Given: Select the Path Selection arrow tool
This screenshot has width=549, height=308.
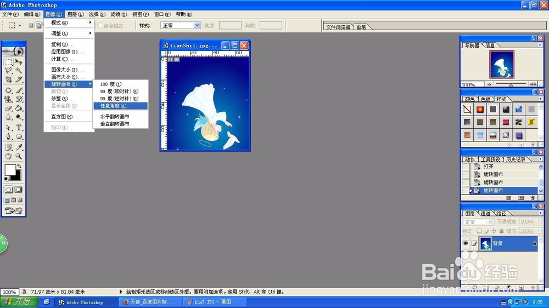Looking at the screenshot, I should (9, 128).
